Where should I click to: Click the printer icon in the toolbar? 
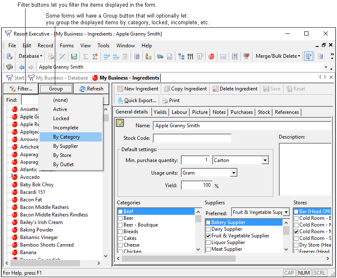pyautogui.click(x=51, y=57)
